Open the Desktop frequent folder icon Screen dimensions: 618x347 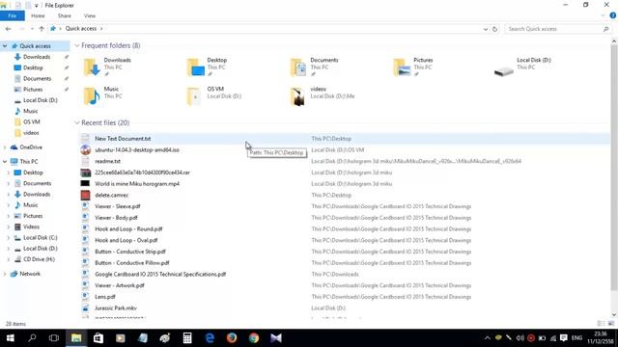click(195, 67)
